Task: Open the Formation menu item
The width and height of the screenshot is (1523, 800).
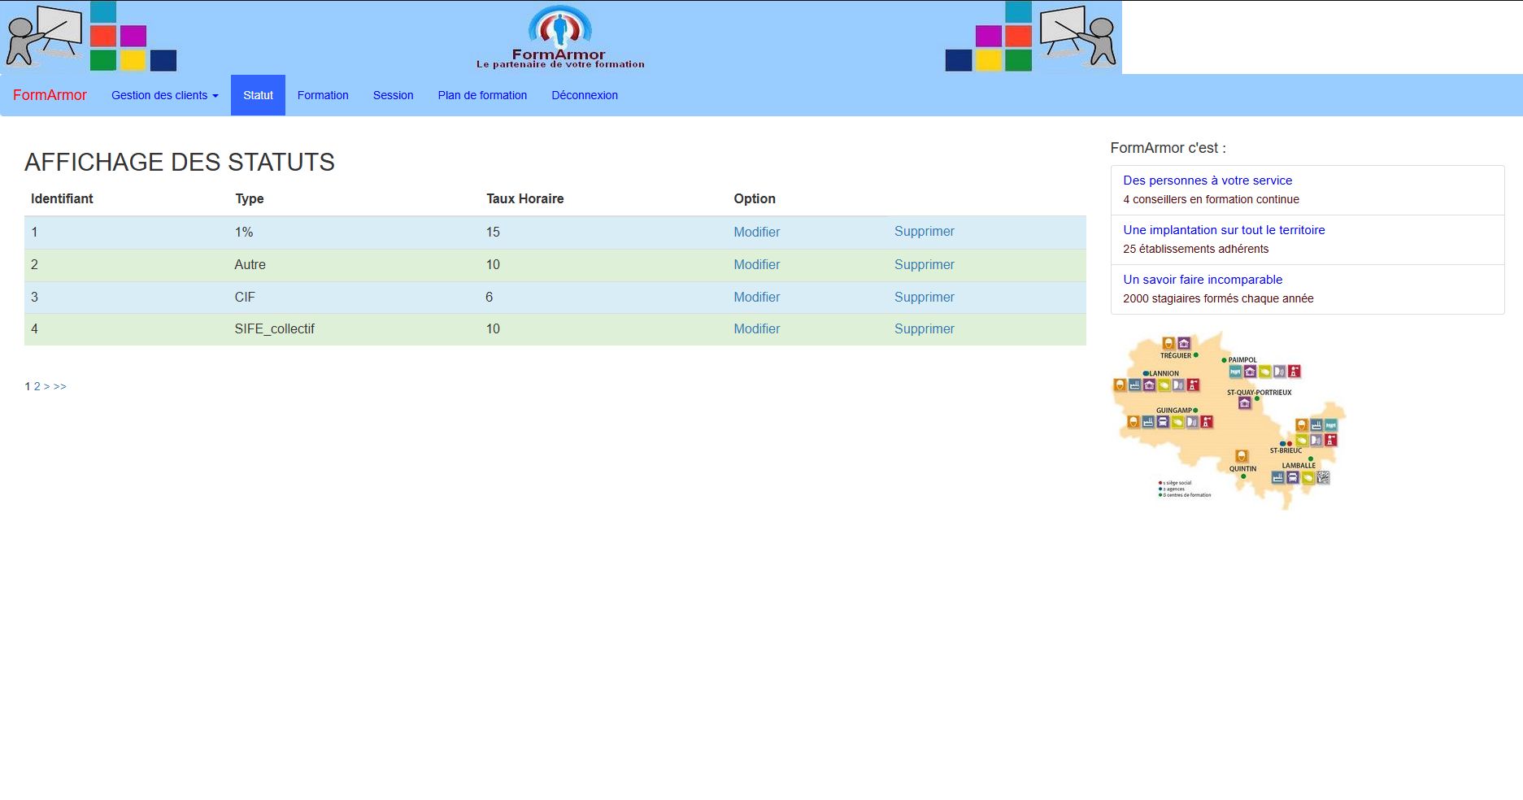Action: click(x=323, y=95)
